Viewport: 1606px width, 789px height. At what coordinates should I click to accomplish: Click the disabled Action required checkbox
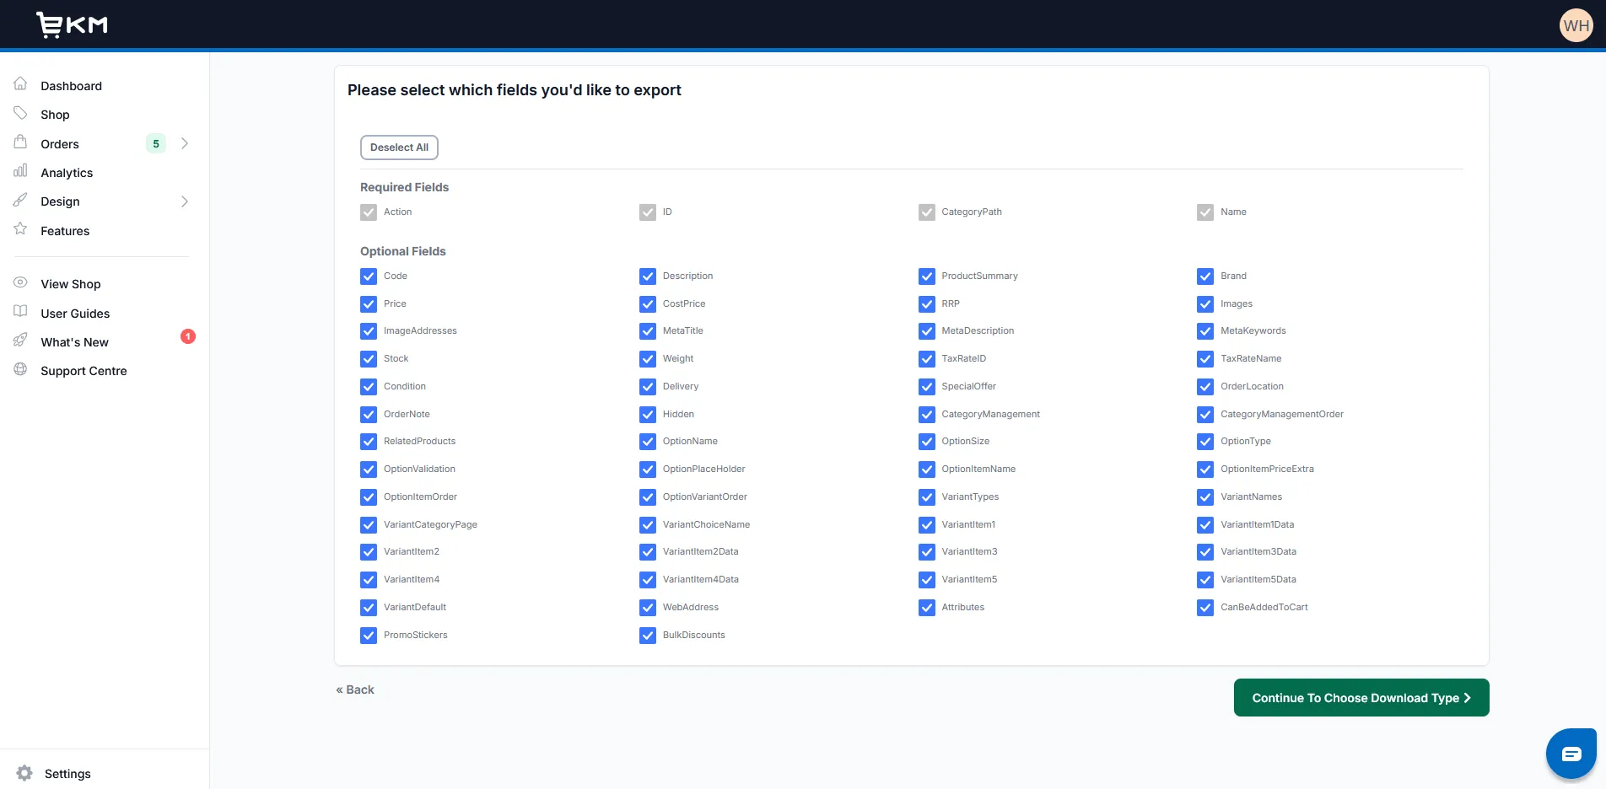tap(369, 212)
